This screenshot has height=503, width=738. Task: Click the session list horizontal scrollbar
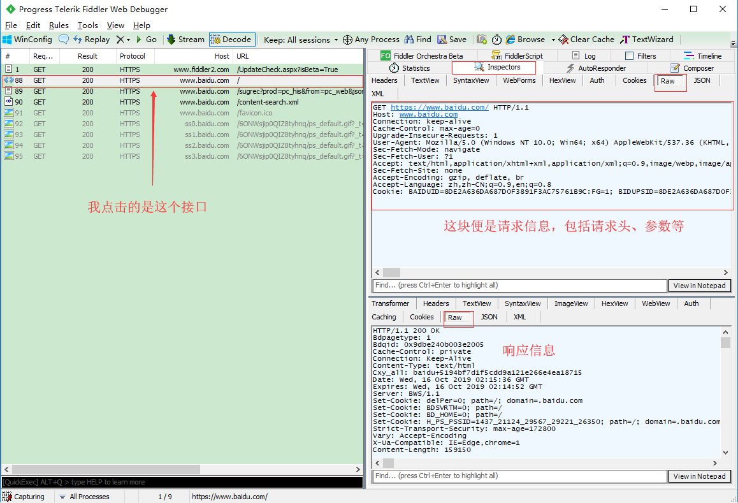[x=106, y=470]
